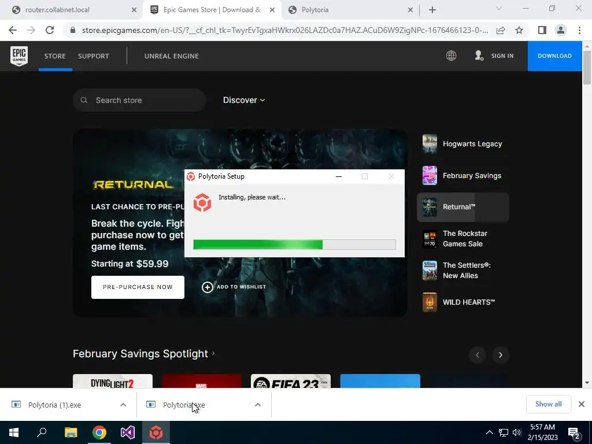Go to previous spotlight carousel items
Image resolution: width=592 pixels, height=444 pixels.
point(477,355)
